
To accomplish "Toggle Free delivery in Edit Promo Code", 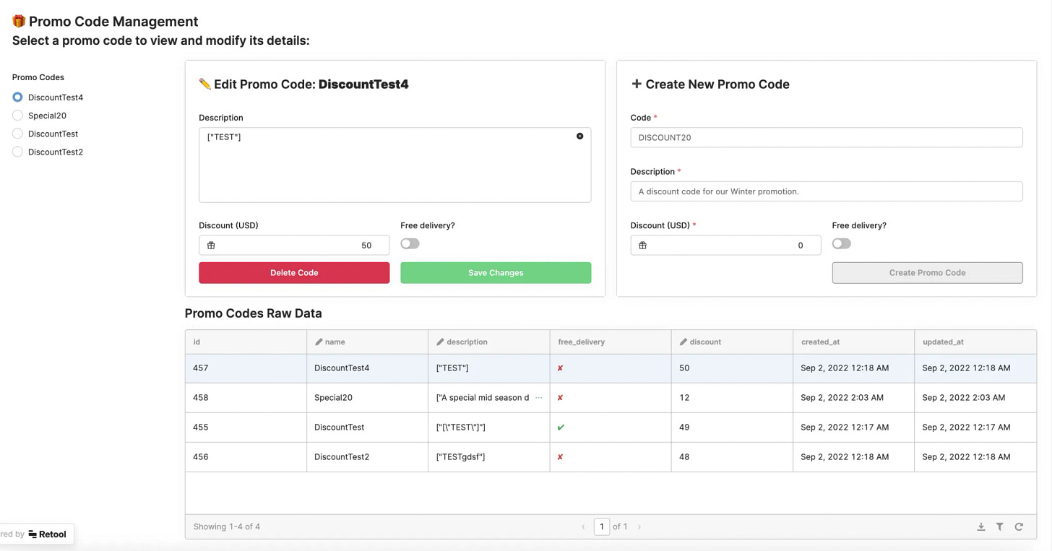I will [410, 244].
